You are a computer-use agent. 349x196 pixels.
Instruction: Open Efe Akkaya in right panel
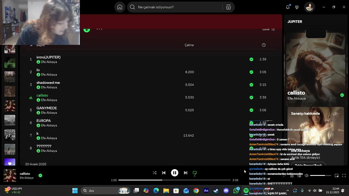click(297, 99)
